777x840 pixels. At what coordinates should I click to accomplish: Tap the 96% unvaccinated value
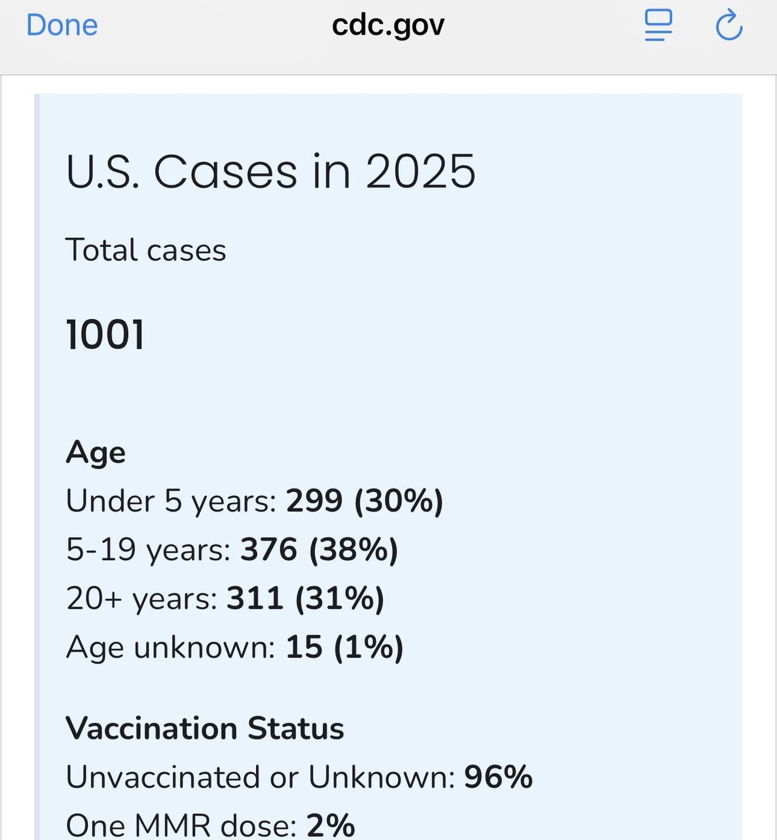click(x=498, y=777)
